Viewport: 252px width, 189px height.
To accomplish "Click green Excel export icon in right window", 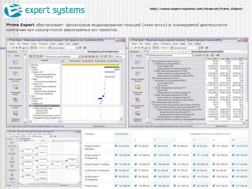I will (218, 55).
